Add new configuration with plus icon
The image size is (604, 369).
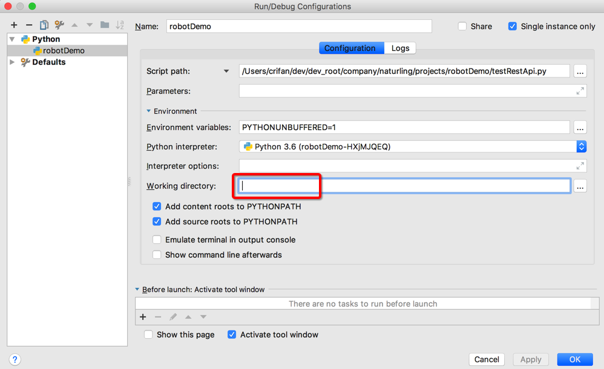14,25
